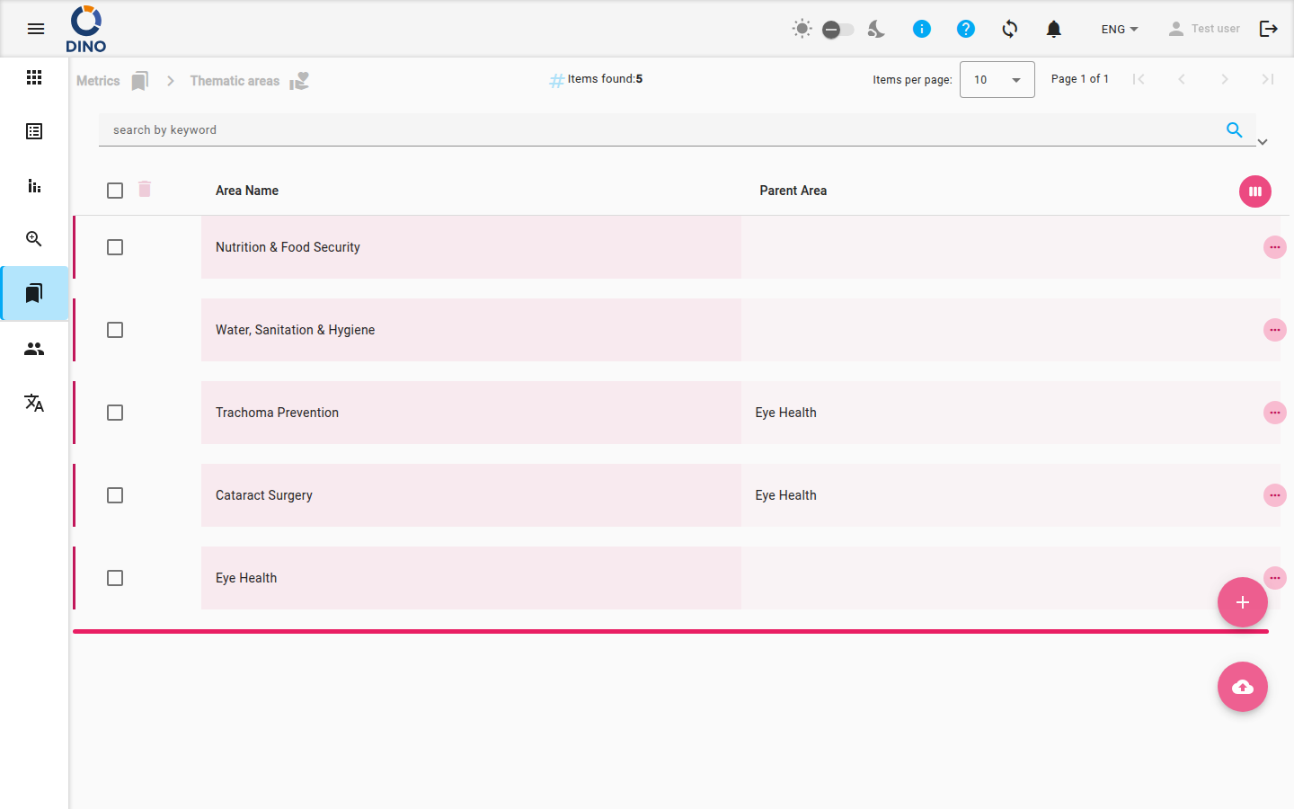Open the translation sidebar icon

tap(34, 403)
